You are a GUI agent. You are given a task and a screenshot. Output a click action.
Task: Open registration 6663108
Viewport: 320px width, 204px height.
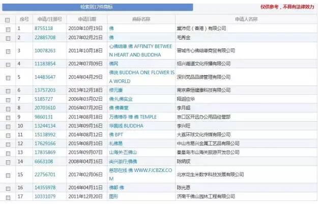coord(44,161)
